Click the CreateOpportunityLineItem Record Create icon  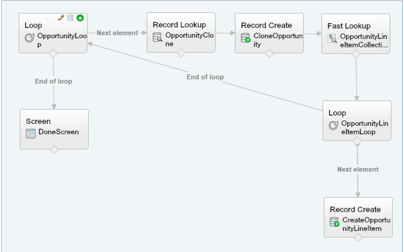click(334, 222)
